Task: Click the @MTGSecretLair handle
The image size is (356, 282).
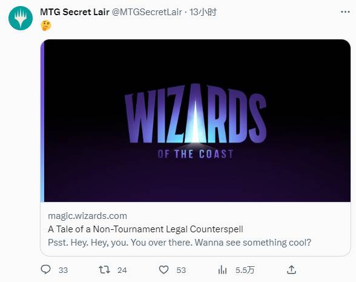Action: (147, 12)
